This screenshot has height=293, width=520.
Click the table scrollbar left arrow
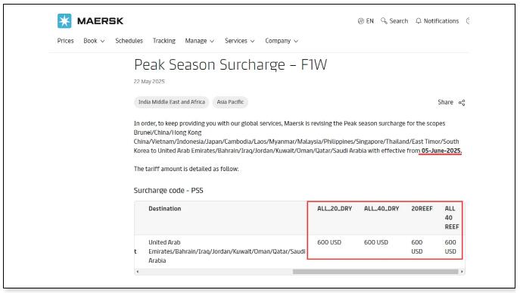click(138, 272)
